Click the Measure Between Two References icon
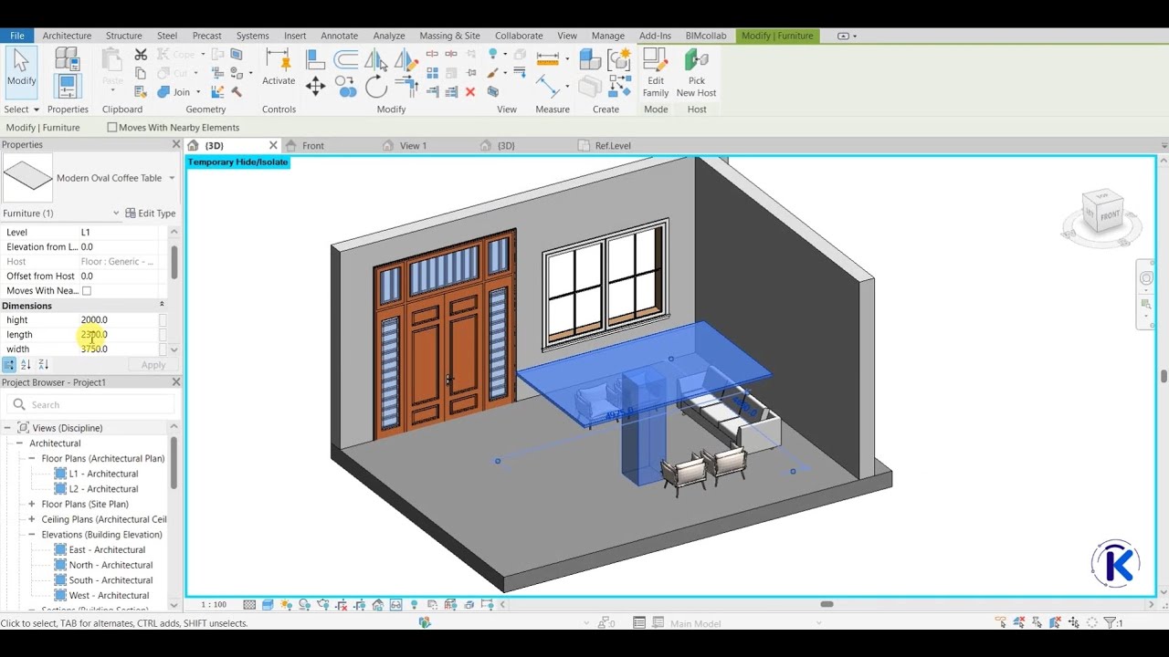This screenshot has width=1169, height=657. point(548,59)
